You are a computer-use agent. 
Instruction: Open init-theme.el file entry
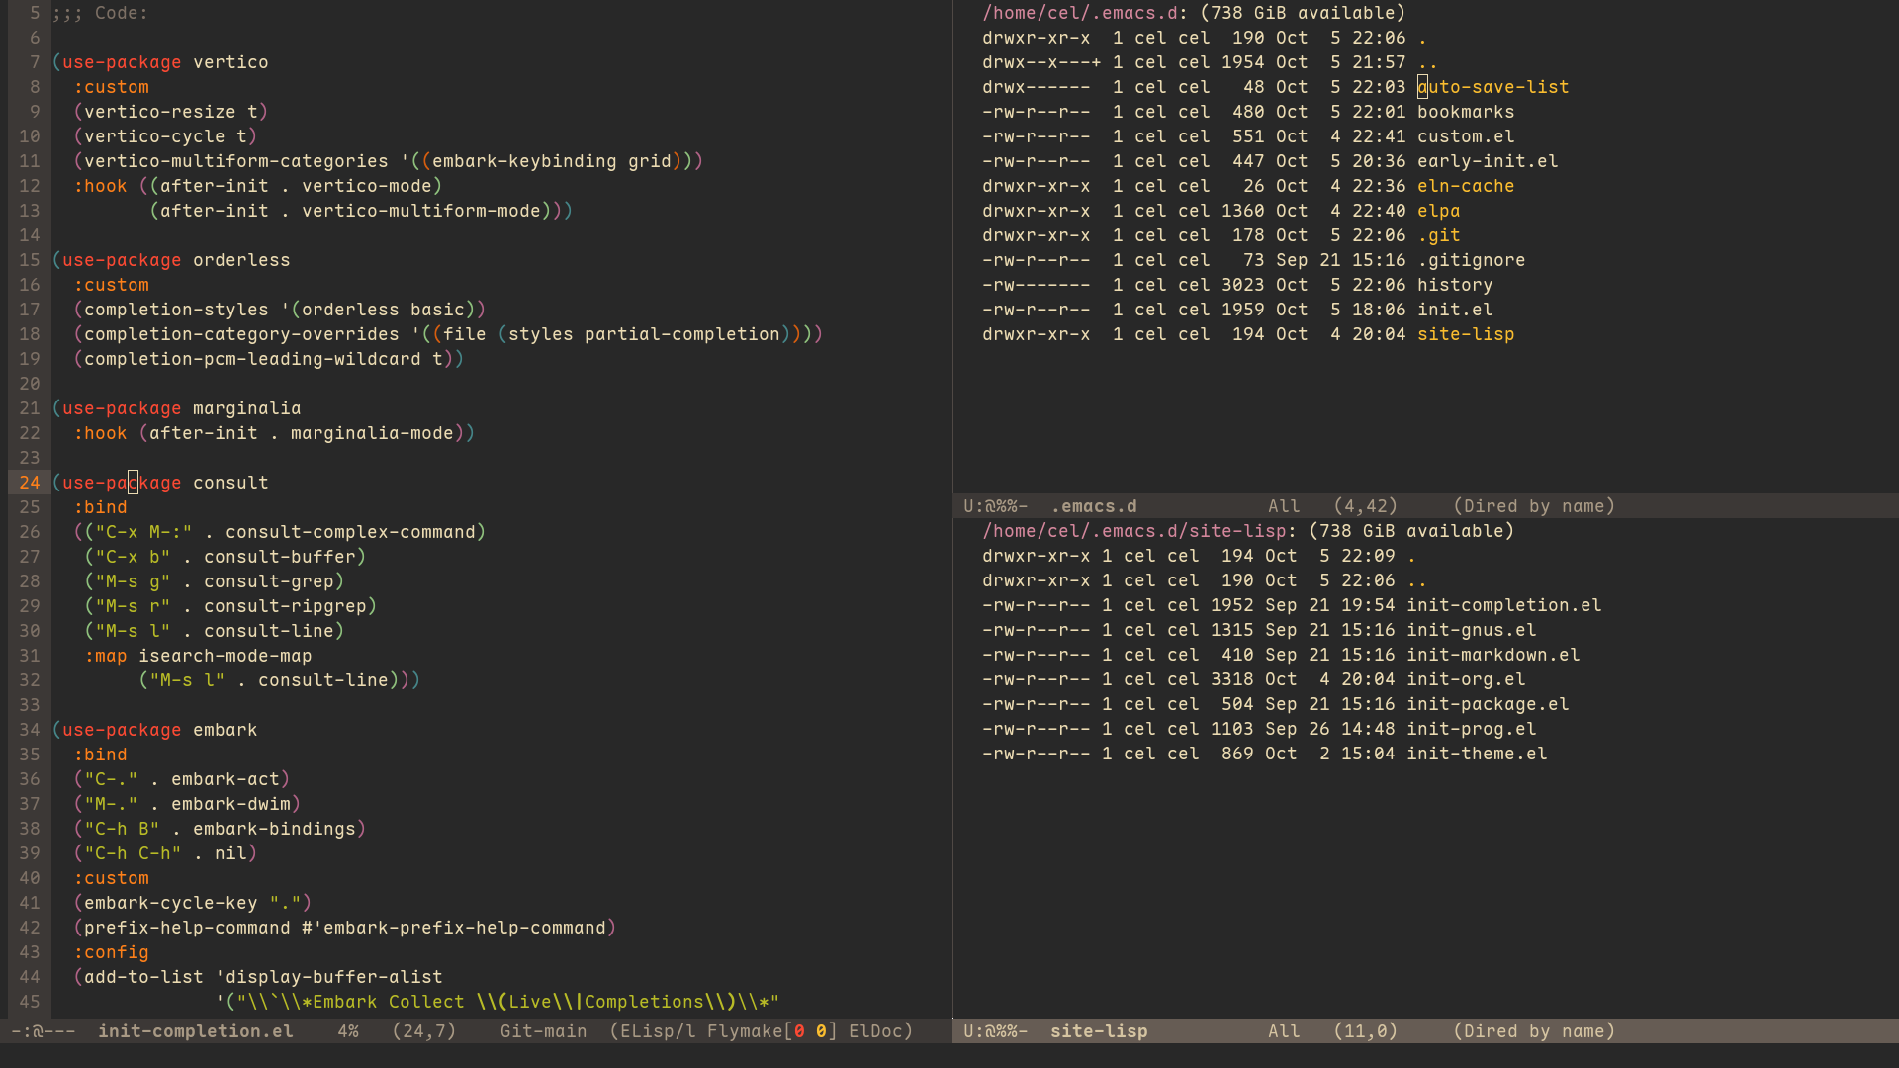pos(1477,754)
